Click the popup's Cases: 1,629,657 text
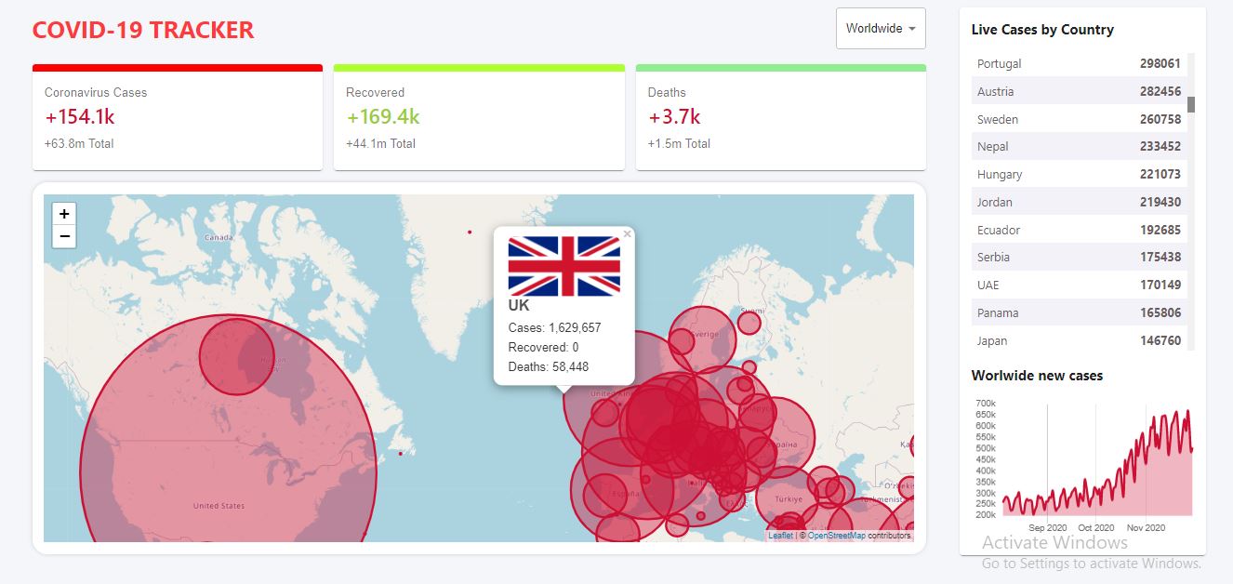 tap(554, 327)
